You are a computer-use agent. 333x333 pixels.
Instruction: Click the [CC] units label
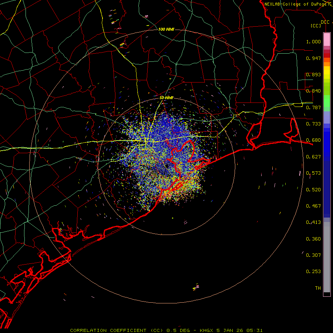click(316, 26)
